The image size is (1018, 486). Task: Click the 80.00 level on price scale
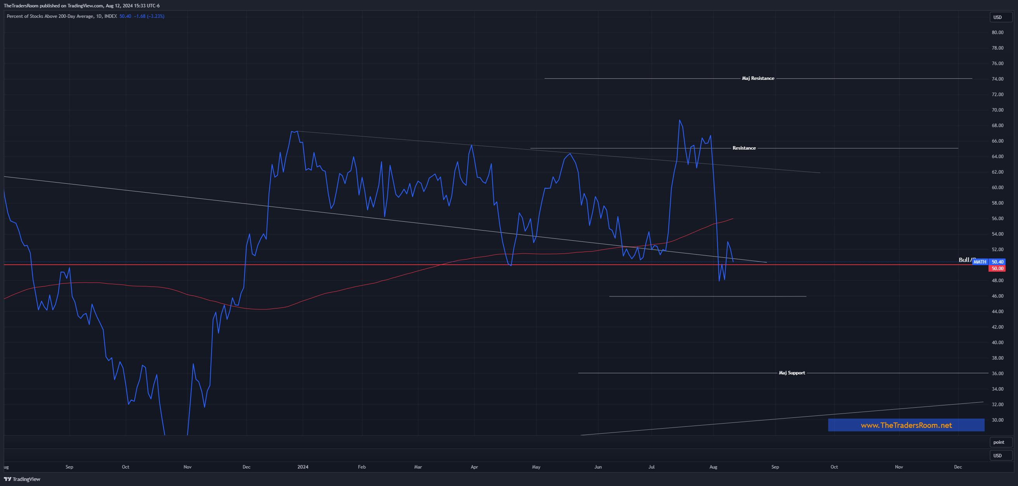[997, 32]
